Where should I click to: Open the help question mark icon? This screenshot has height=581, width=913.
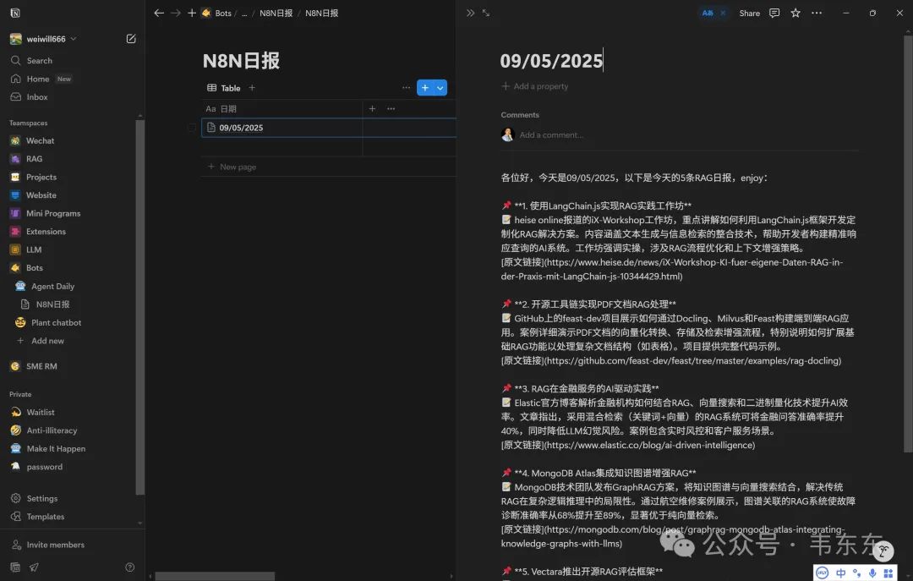pos(130,567)
